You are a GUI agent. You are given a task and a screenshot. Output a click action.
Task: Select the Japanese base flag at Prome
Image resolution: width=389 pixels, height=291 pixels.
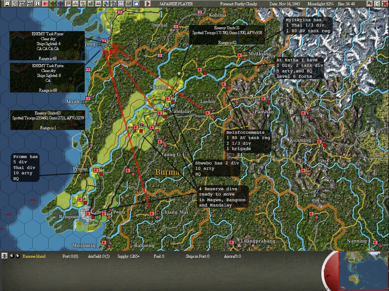(96, 171)
